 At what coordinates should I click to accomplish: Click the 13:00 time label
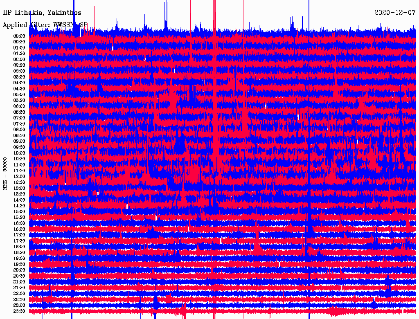click(x=19, y=189)
